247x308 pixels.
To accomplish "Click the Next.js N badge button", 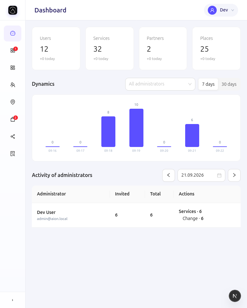I will pos(235,296).
